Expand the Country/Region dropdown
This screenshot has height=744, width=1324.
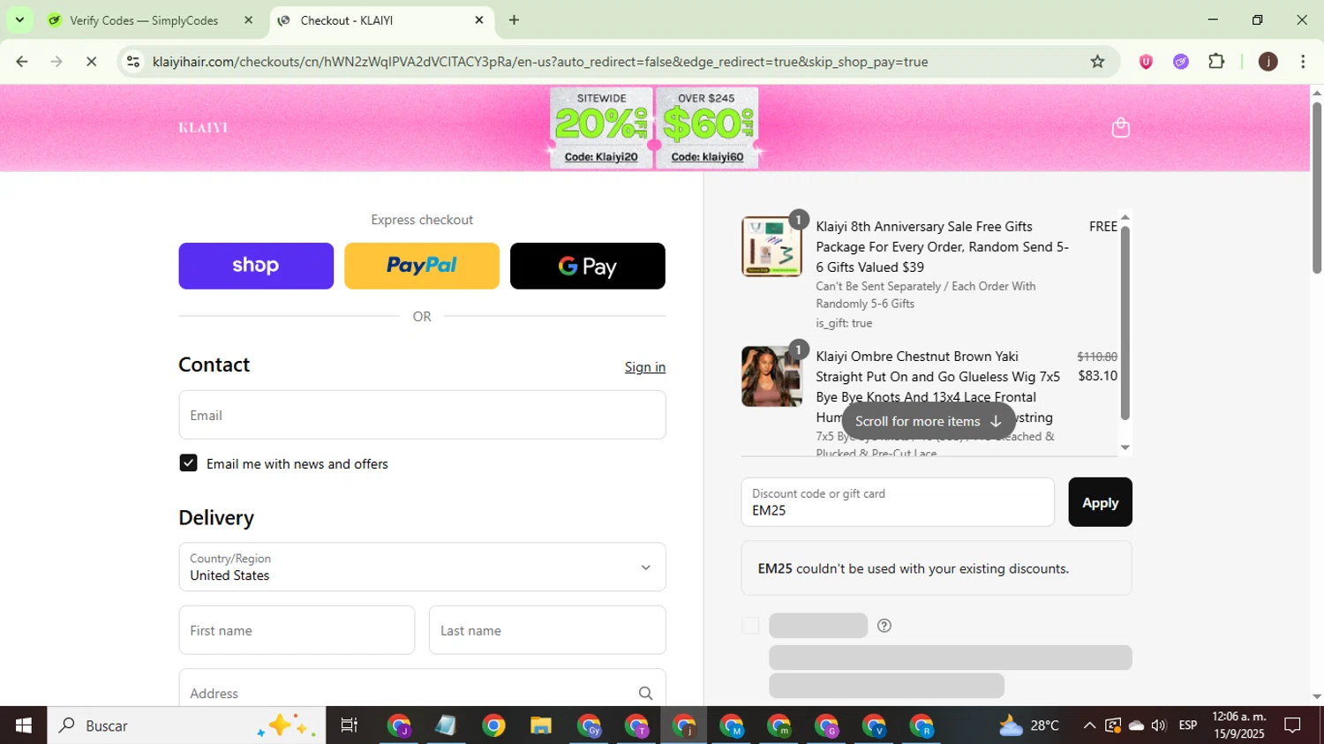[x=422, y=567]
